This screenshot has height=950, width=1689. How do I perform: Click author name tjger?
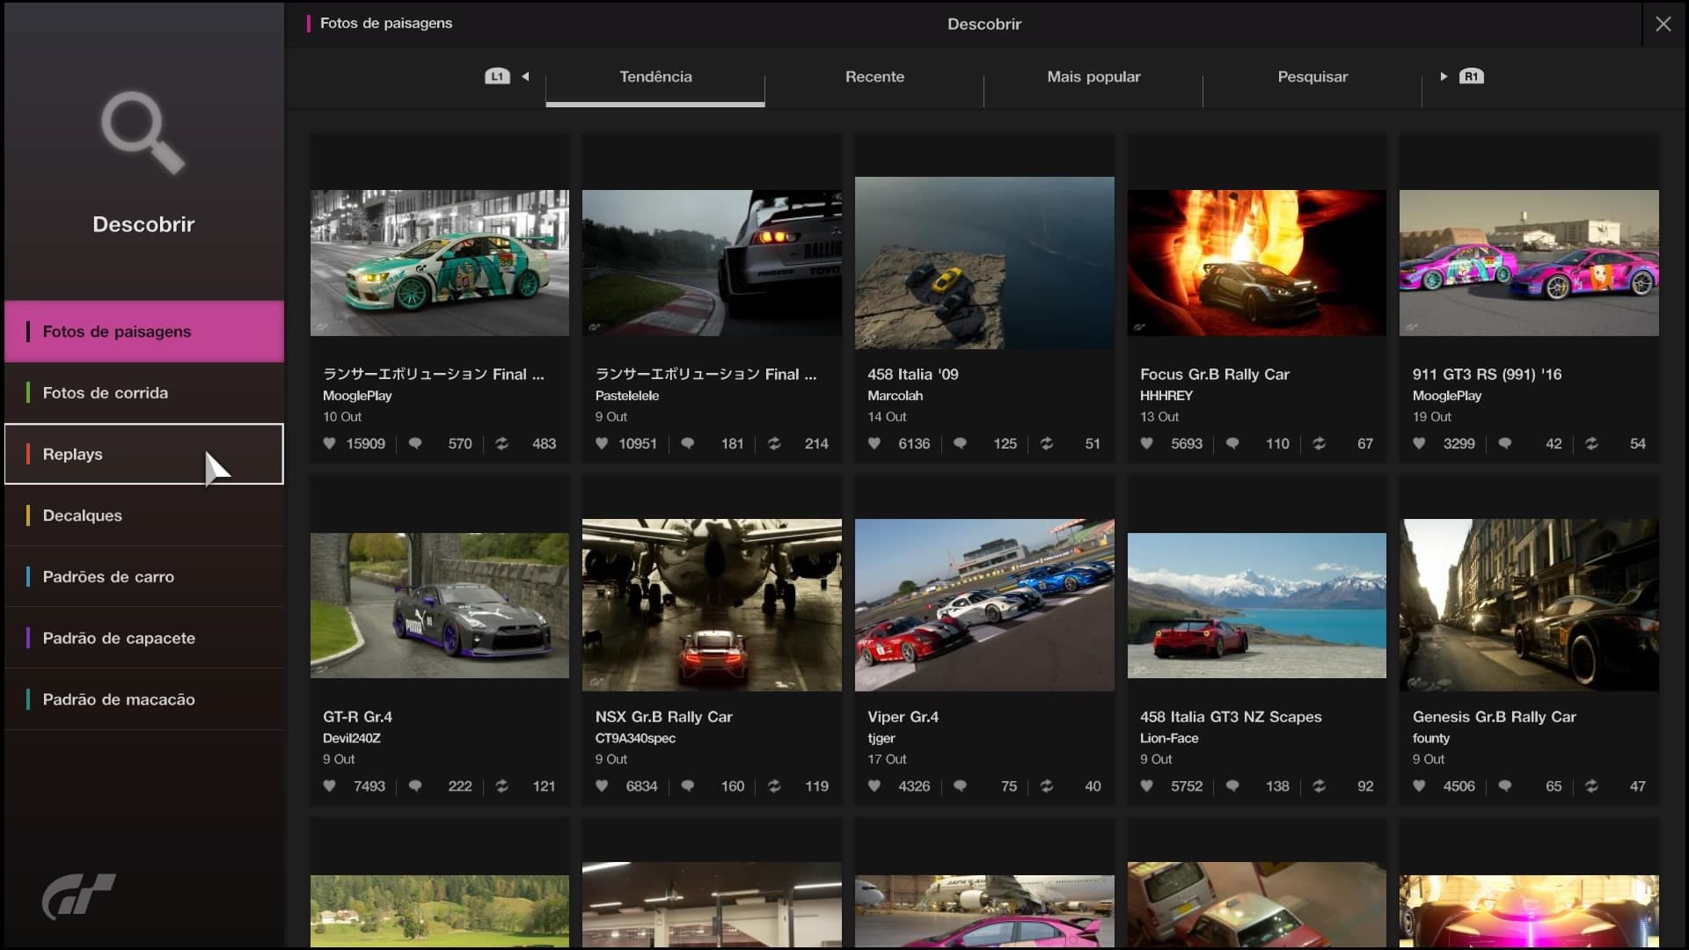click(881, 738)
